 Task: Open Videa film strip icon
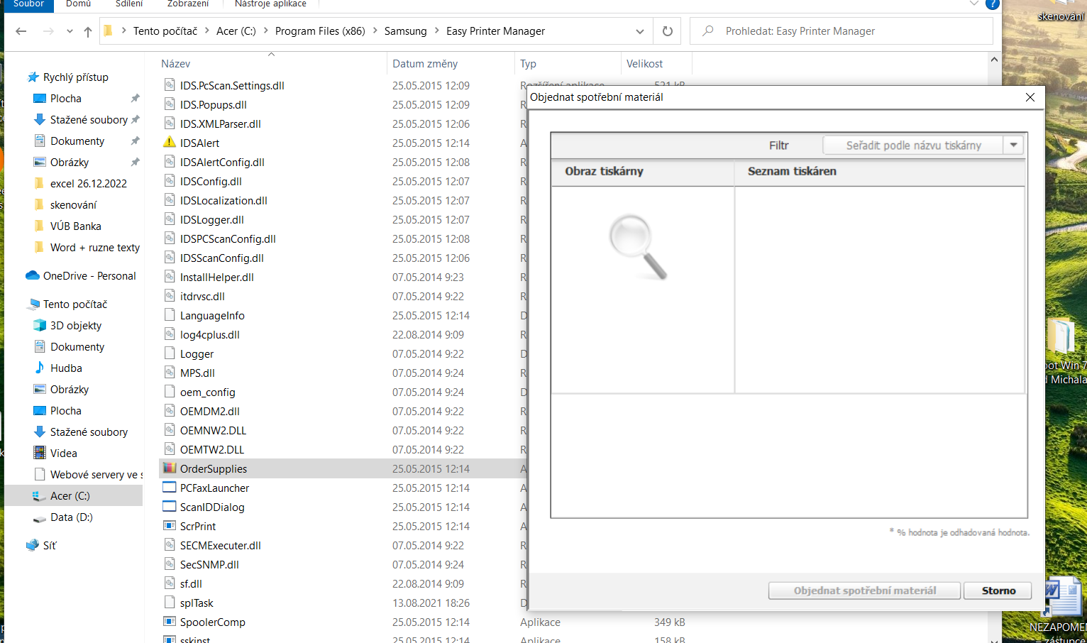40,453
